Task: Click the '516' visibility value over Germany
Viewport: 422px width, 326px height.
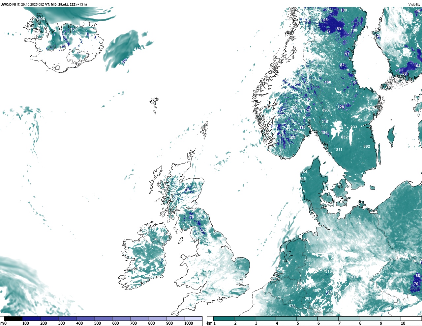Action: (x=329, y=271)
